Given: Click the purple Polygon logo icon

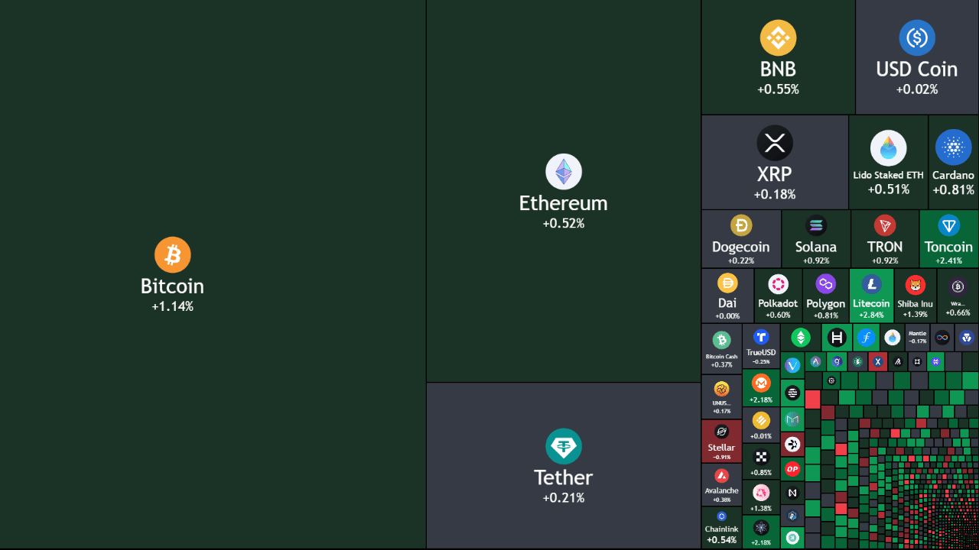Looking at the screenshot, I should [825, 284].
